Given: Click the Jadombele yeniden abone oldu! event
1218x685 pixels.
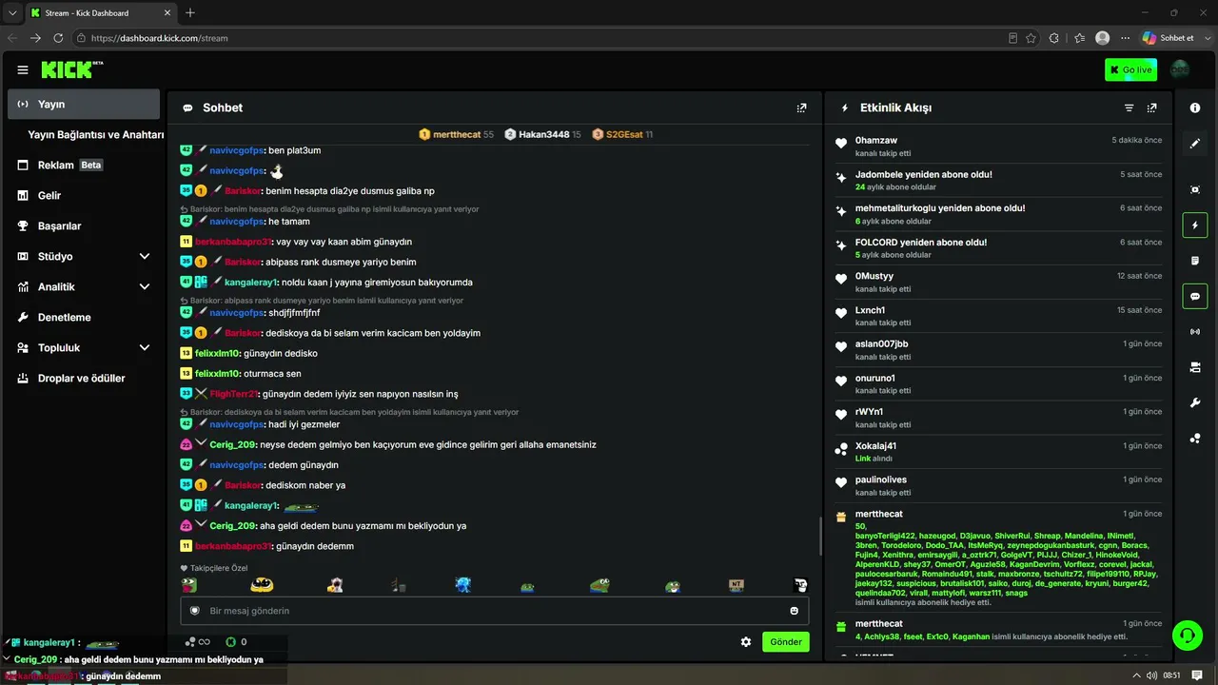Looking at the screenshot, I should (x=998, y=180).
